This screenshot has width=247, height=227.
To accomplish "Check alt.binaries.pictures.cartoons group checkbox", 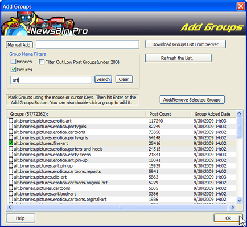I will tap(11, 188).
